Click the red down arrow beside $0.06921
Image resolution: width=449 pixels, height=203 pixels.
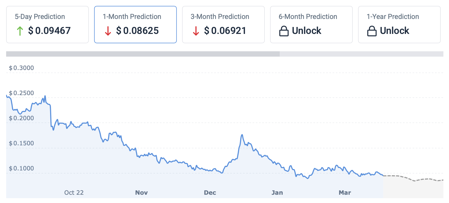click(196, 31)
